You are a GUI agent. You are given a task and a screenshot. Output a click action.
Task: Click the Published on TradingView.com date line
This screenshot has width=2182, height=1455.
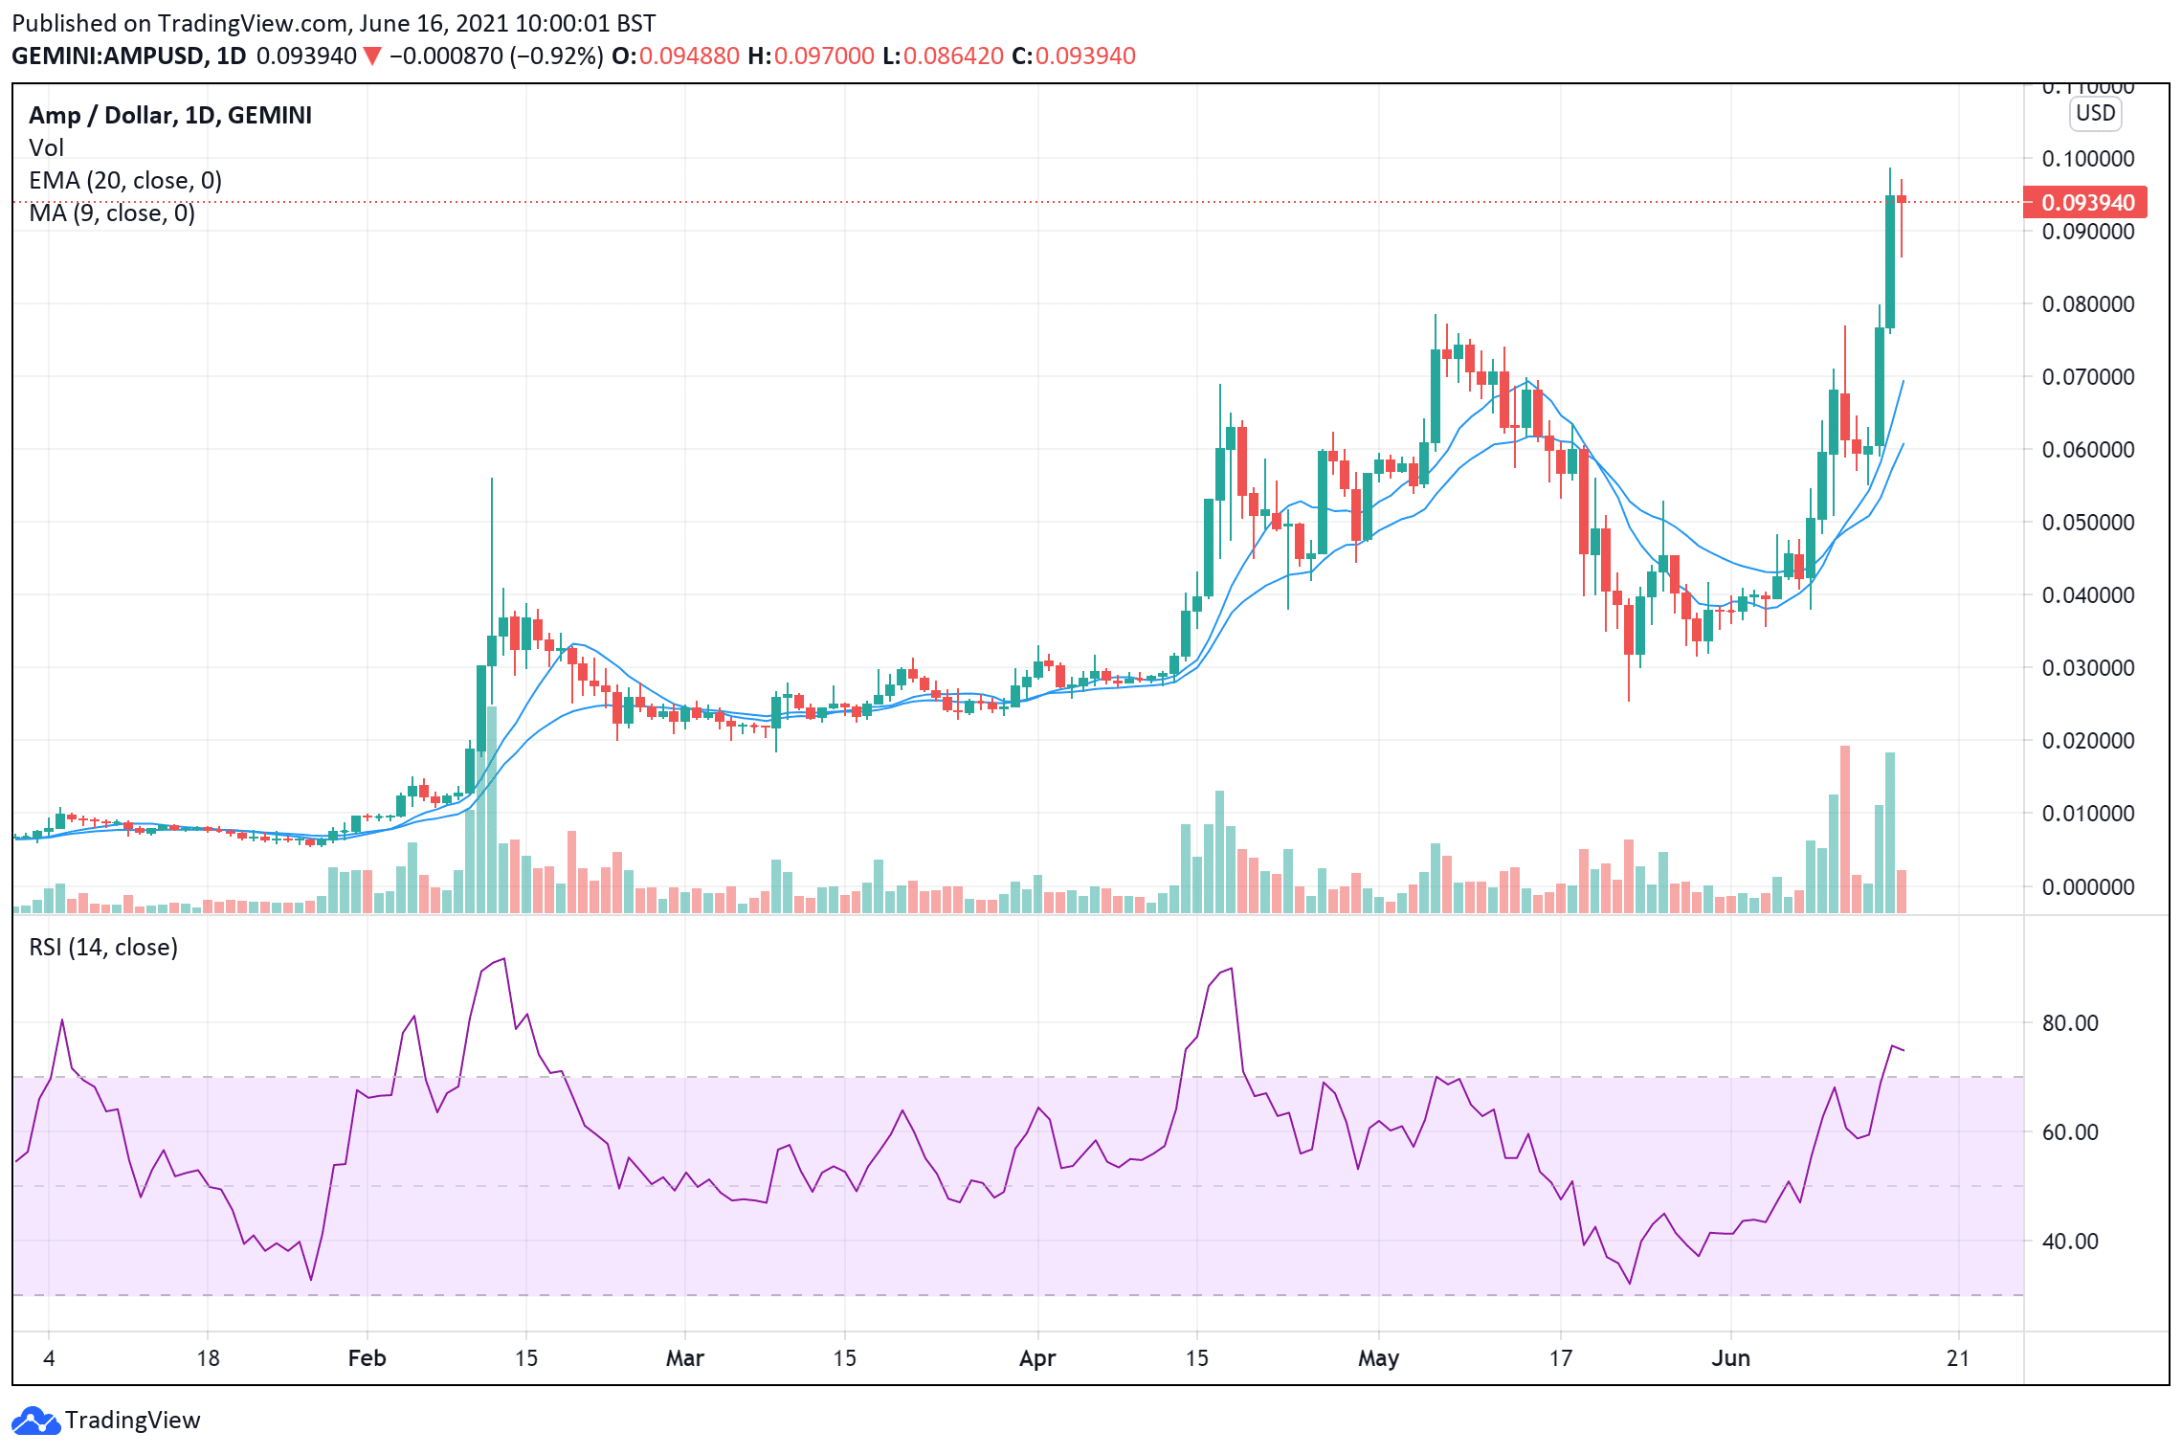point(334,23)
